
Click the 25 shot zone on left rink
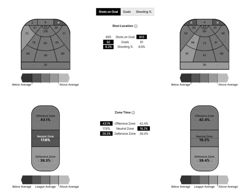tap(45, 65)
